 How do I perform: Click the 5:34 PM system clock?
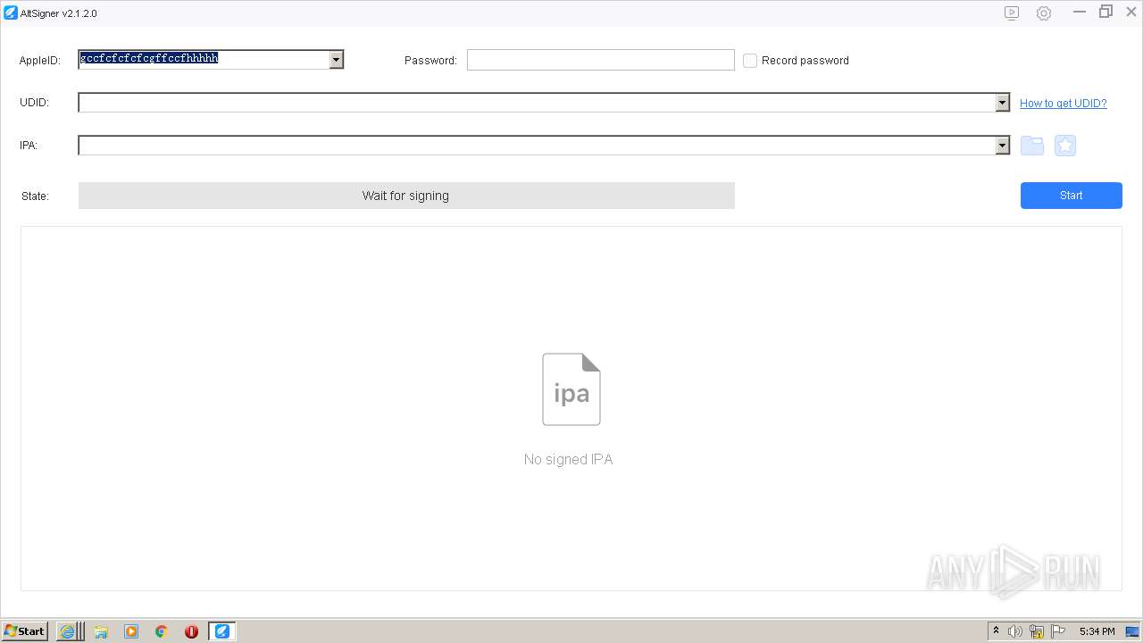coord(1097,631)
